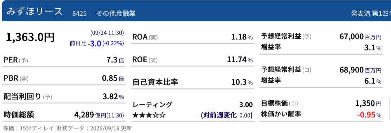
Task: Click the PBR(実) label
Action: click(16, 78)
